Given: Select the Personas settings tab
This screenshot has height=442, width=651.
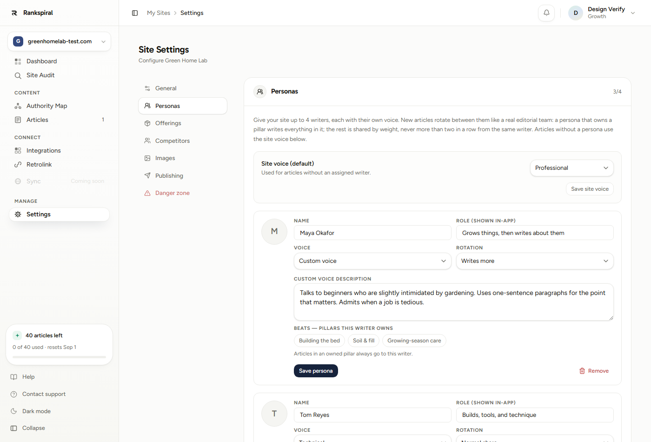Looking at the screenshot, I should [183, 106].
